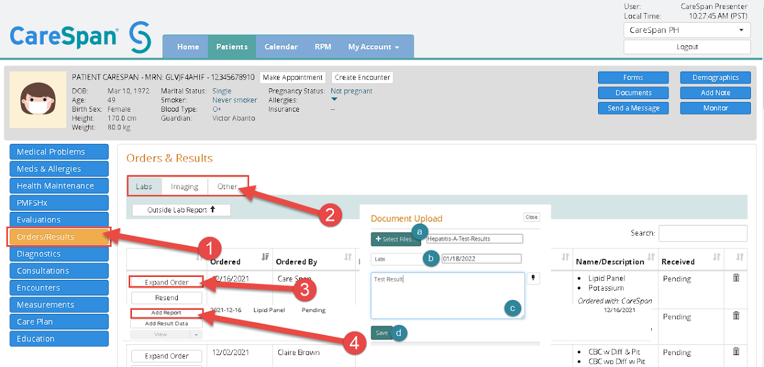Screen dimensions: 764x367
Task: Switch to the Other orders tab
Action: (x=227, y=186)
